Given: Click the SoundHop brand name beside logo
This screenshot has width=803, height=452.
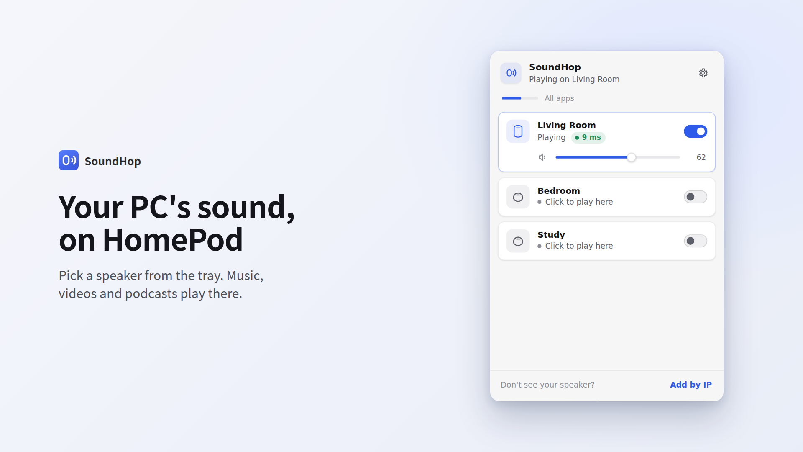Looking at the screenshot, I should [x=113, y=161].
